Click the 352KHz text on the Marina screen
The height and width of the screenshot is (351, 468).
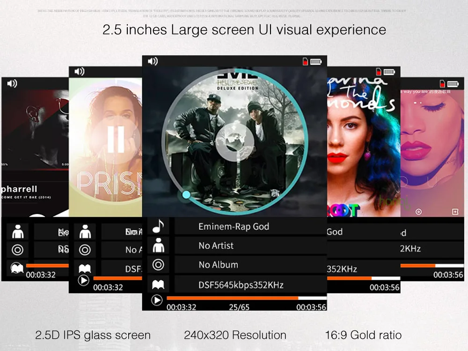tap(342, 269)
